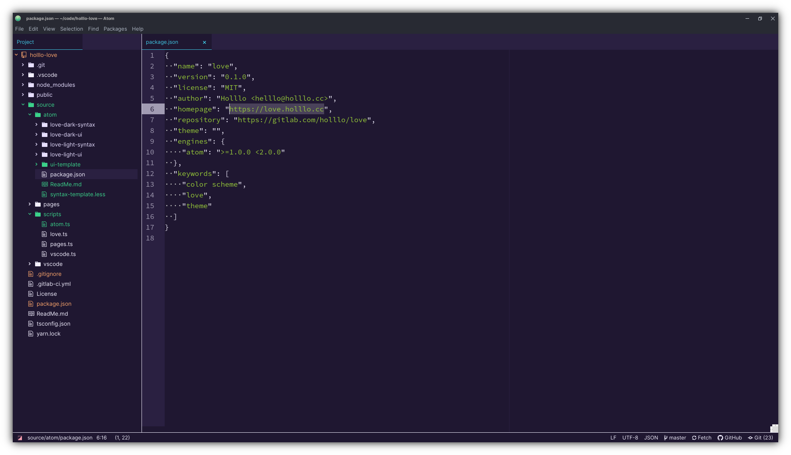This screenshot has width=791, height=455.
Task: Select the package.json editor tab
Action: click(177, 42)
